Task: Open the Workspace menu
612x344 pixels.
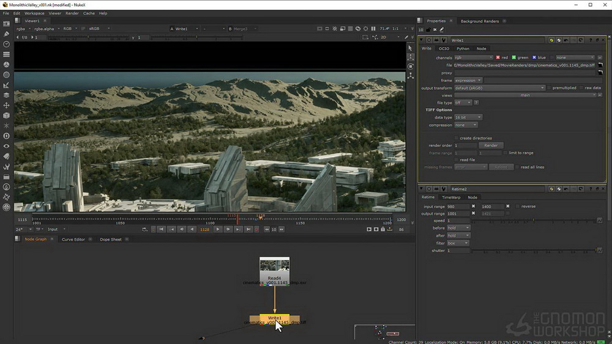Action: (34, 13)
